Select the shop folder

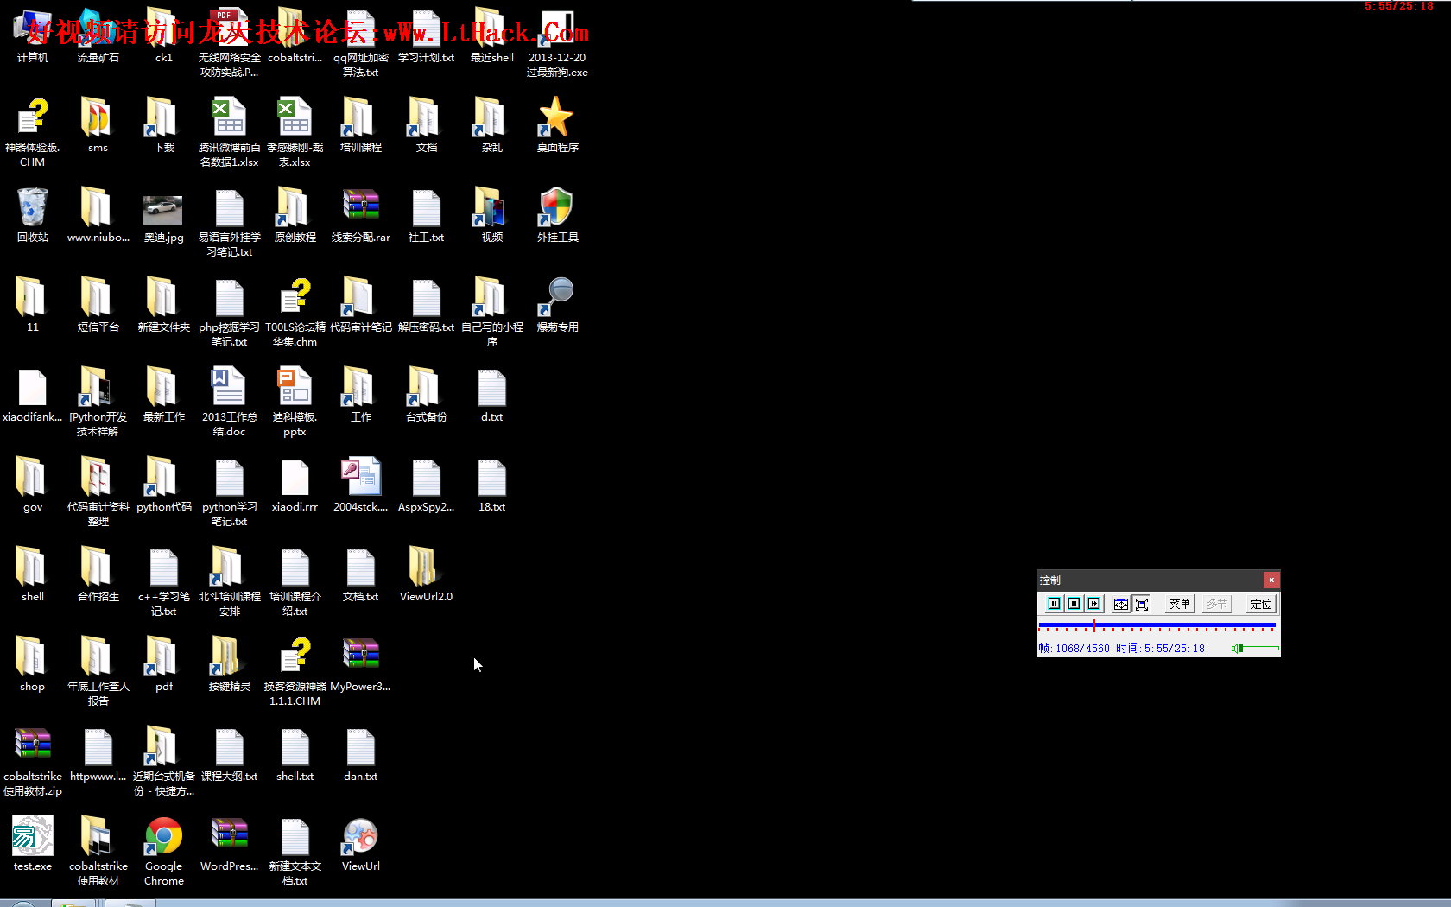pos(33,663)
